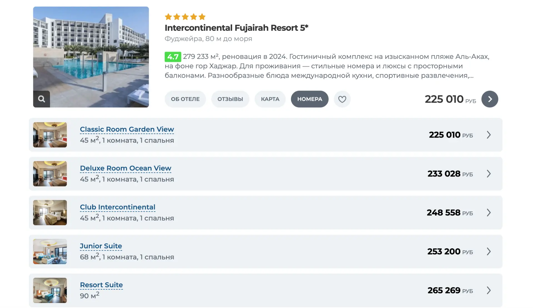Click the 4.7 rating badge

pos(173,57)
